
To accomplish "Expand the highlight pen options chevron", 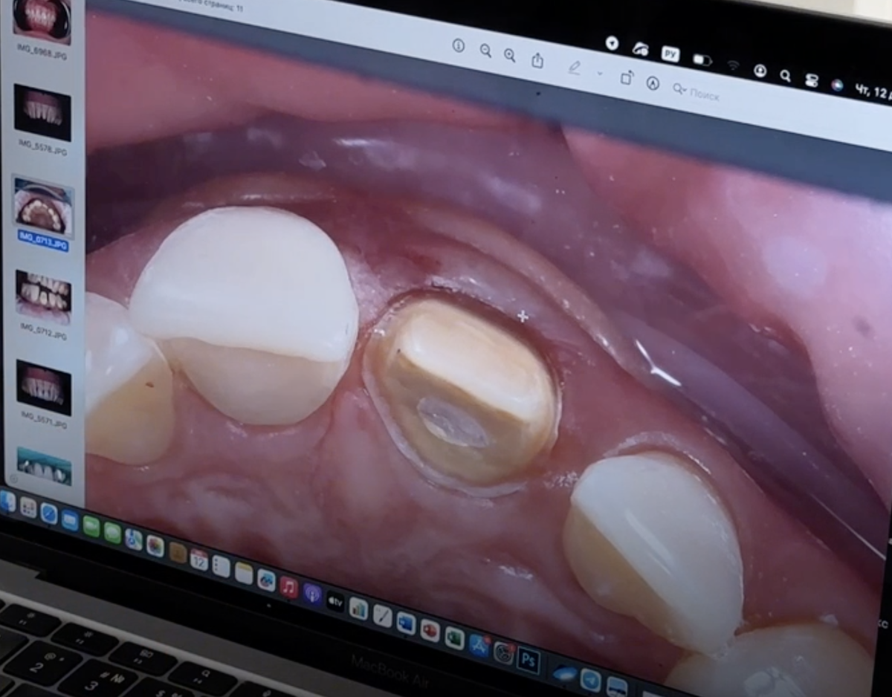I will pyautogui.click(x=599, y=73).
